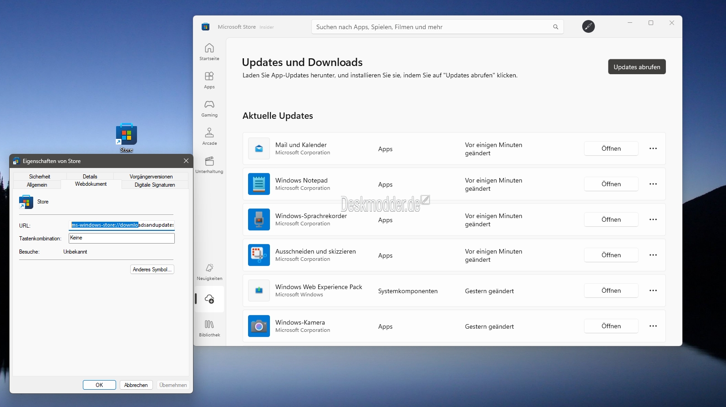726x407 pixels.
Task: Click Mail und Kalender app icon
Action: point(259,148)
